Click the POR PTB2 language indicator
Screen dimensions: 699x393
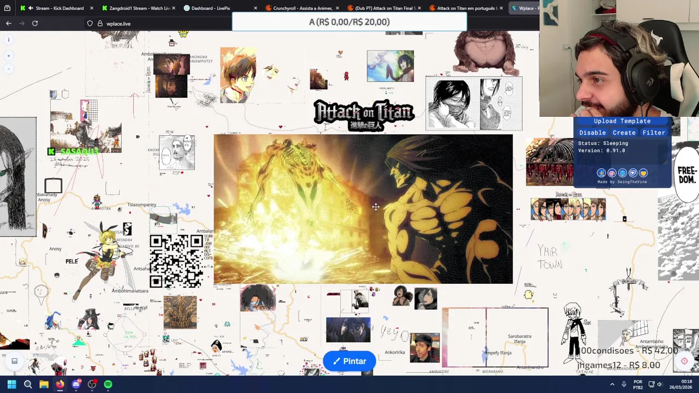pos(638,384)
